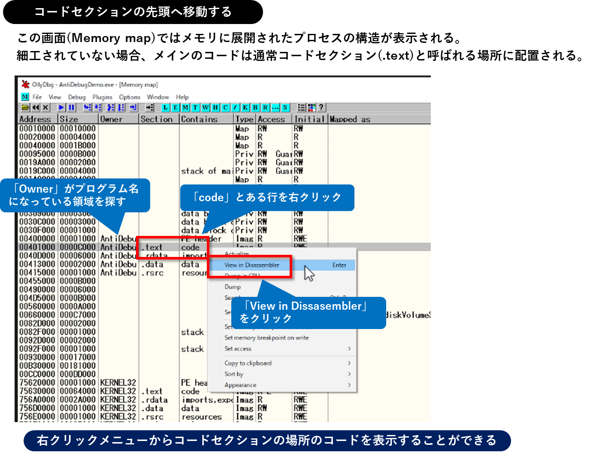Click the Address column header
599x456 pixels.
tap(38, 119)
